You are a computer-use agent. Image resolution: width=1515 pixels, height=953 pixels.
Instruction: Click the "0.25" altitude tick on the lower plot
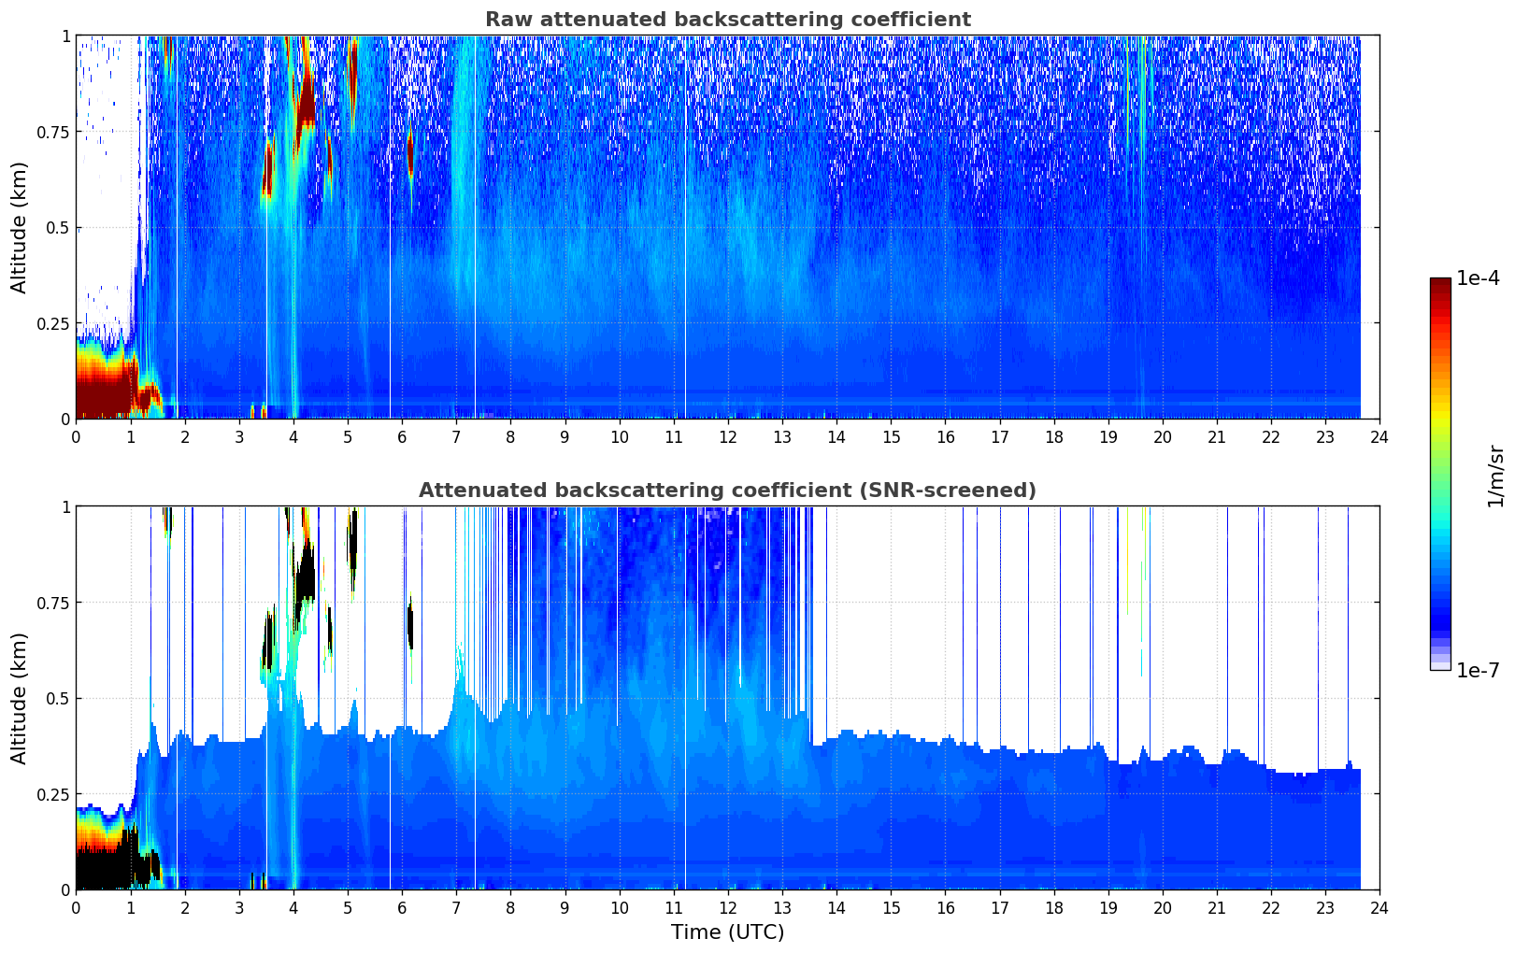pyautogui.click(x=52, y=794)
